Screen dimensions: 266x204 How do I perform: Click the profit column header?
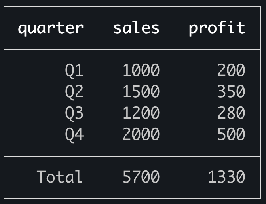217,28
